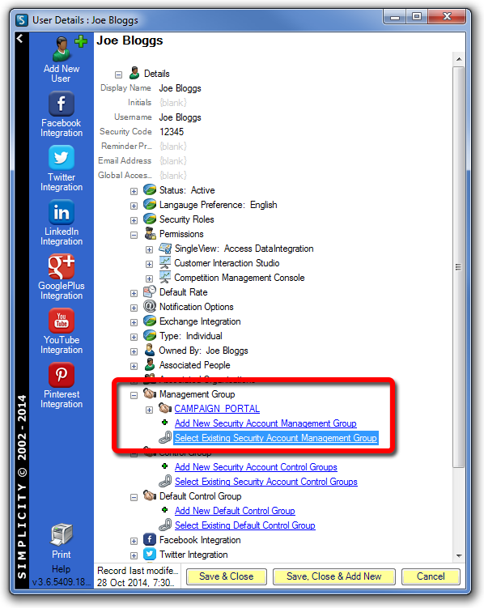Open Twitter Integration sidebar icon
Image resolution: width=484 pixels, height=608 pixels.
tap(62, 158)
